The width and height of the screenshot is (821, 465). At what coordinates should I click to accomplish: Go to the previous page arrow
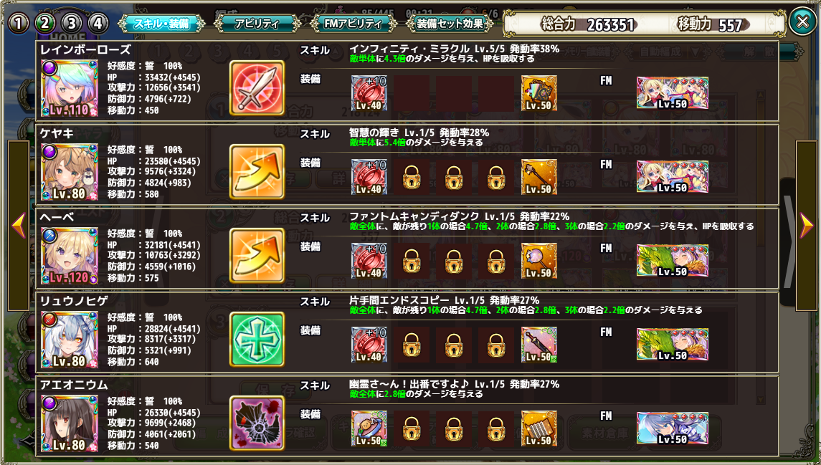19,226
